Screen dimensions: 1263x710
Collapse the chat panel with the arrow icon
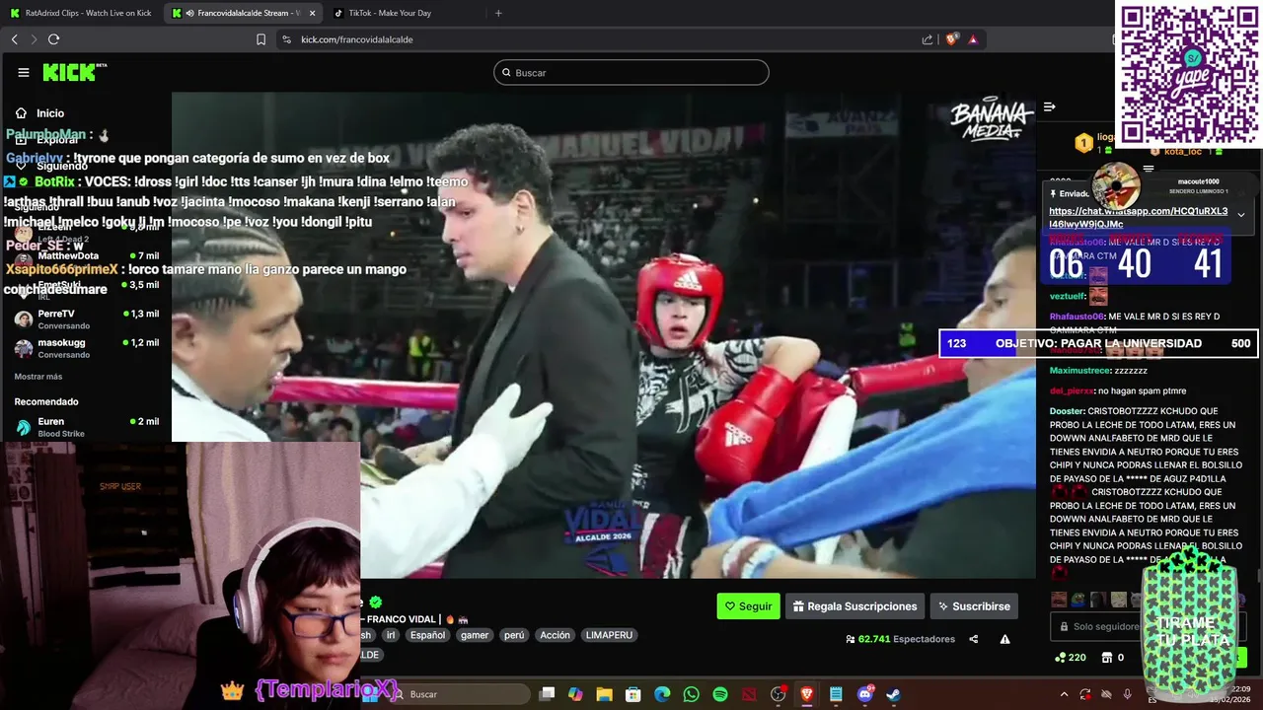click(1050, 106)
